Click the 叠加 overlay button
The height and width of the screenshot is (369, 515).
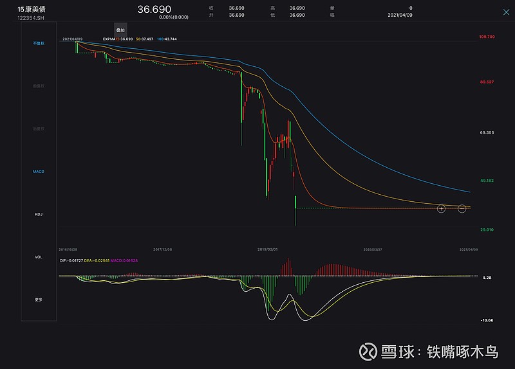coord(120,30)
